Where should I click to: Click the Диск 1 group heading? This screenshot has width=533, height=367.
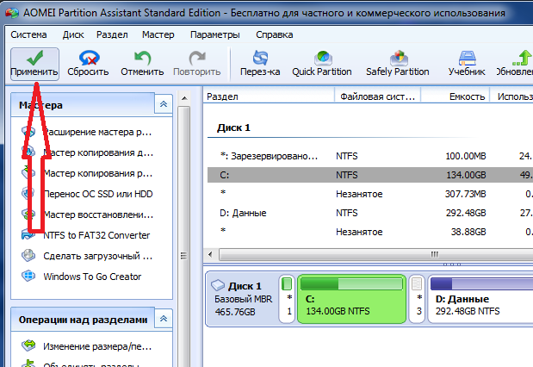(233, 128)
